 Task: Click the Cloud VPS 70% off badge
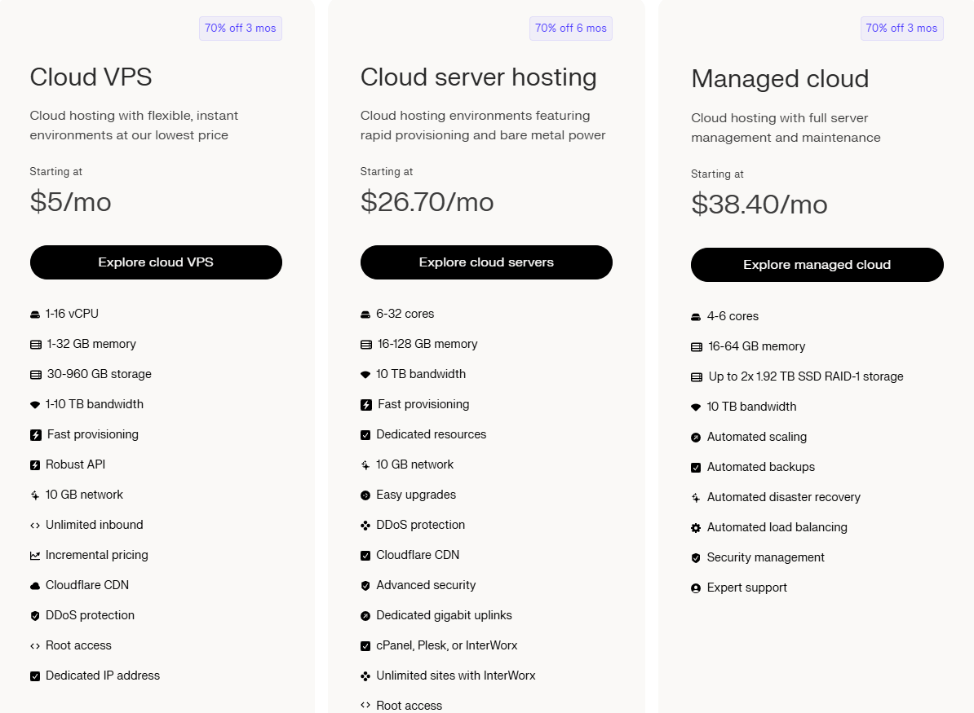[241, 29]
